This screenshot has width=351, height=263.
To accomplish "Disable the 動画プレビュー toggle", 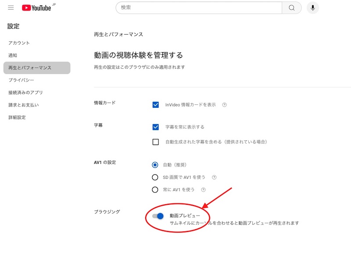I will (x=158, y=216).
